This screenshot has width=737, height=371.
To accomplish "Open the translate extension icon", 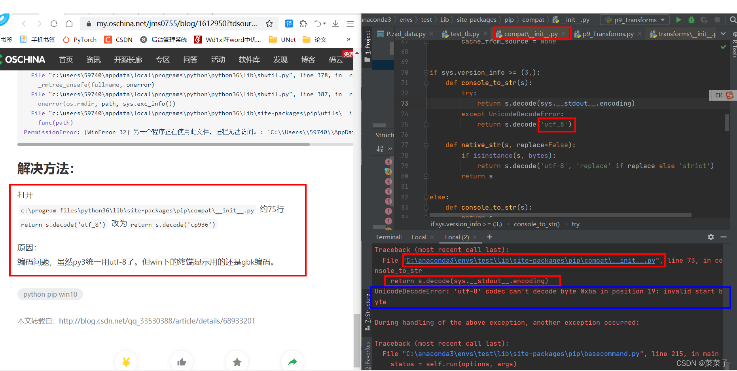I will click(x=289, y=24).
